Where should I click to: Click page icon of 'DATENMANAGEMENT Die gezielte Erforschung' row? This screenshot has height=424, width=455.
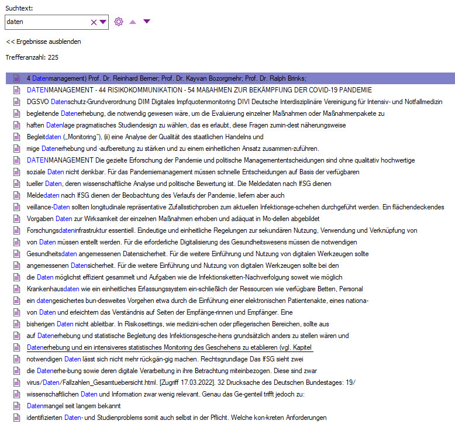[17, 160]
